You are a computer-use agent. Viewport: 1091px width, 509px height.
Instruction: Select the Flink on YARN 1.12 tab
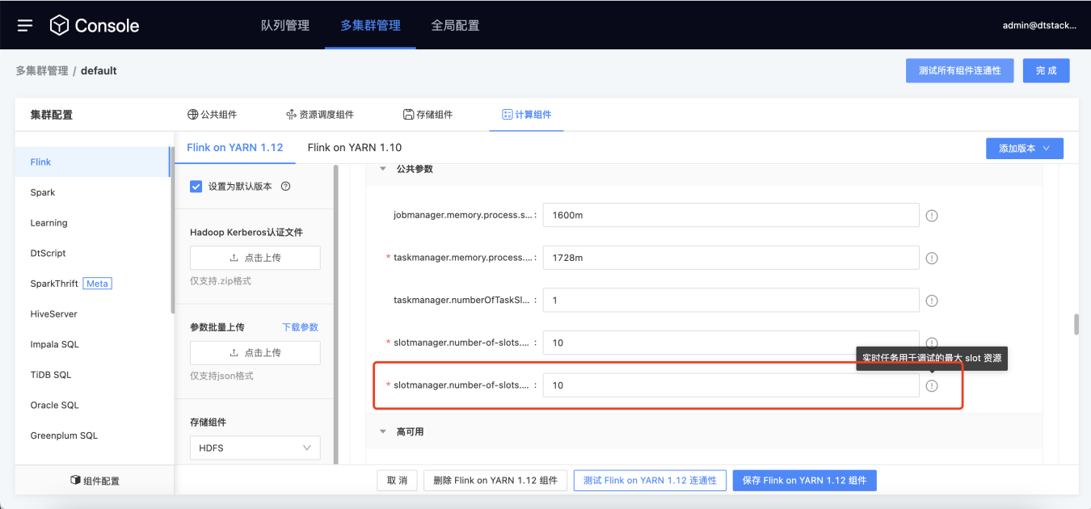[234, 147]
